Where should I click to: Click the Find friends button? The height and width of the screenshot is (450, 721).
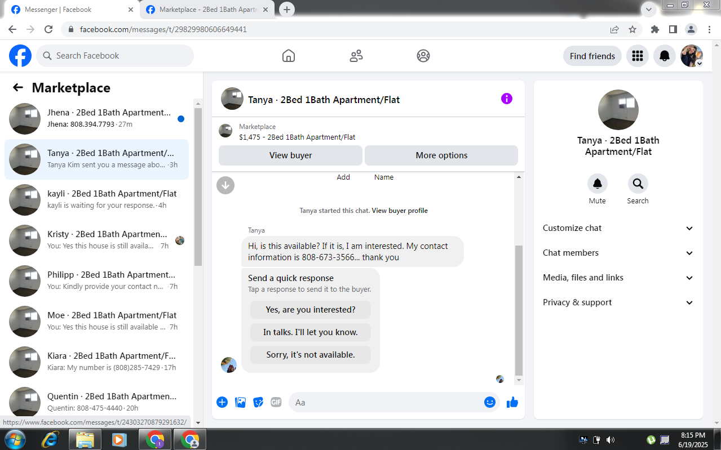(592, 56)
